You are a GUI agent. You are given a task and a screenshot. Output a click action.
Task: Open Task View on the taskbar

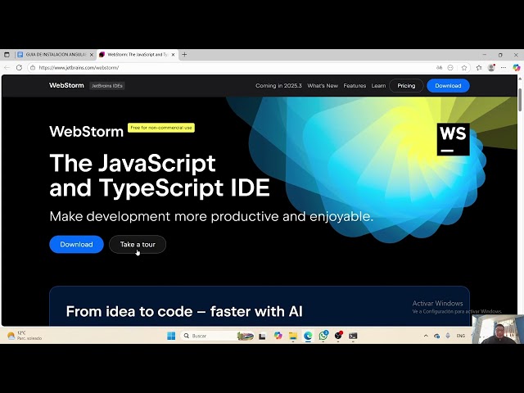pos(262,336)
